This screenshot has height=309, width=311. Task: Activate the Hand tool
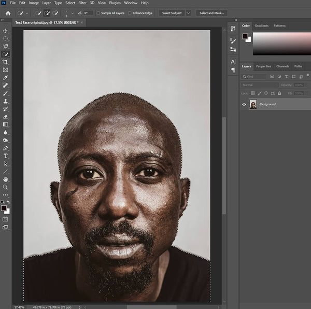pos(6,179)
